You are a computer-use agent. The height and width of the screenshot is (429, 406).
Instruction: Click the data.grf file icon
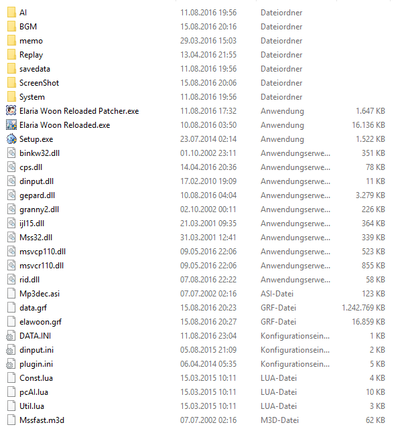tap(11, 308)
